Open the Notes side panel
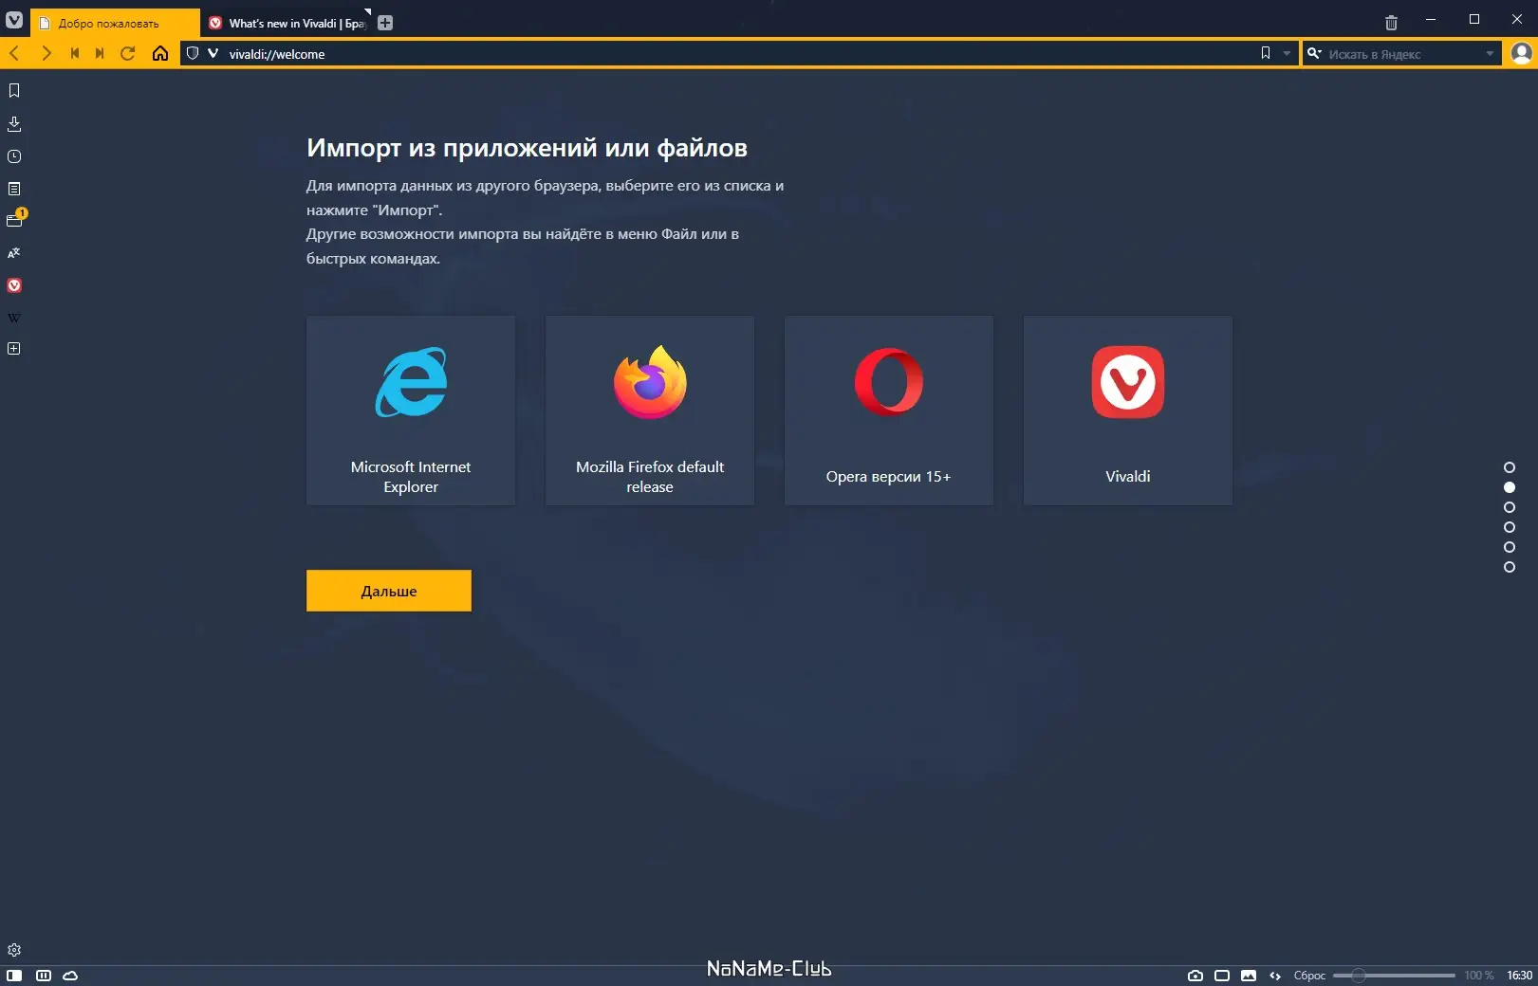Image resolution: width=1538 pixels, height=986 pixels. (x=14, y=189)
